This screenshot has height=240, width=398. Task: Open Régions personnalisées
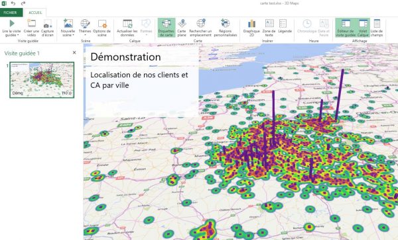(225, 28)
